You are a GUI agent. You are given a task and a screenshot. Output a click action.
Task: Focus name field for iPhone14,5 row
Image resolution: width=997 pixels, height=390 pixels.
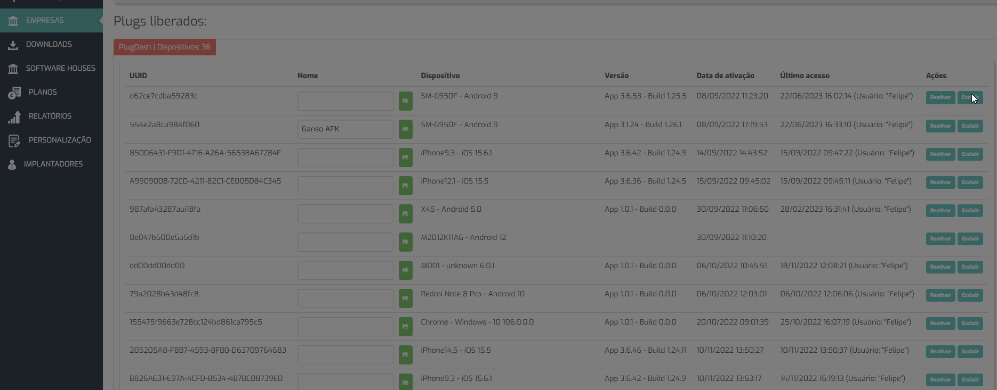coord(345,355)
